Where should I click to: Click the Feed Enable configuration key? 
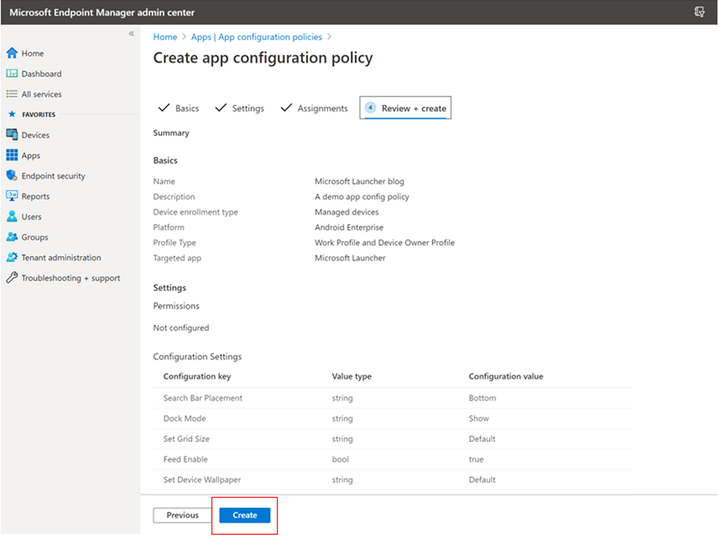185,459
